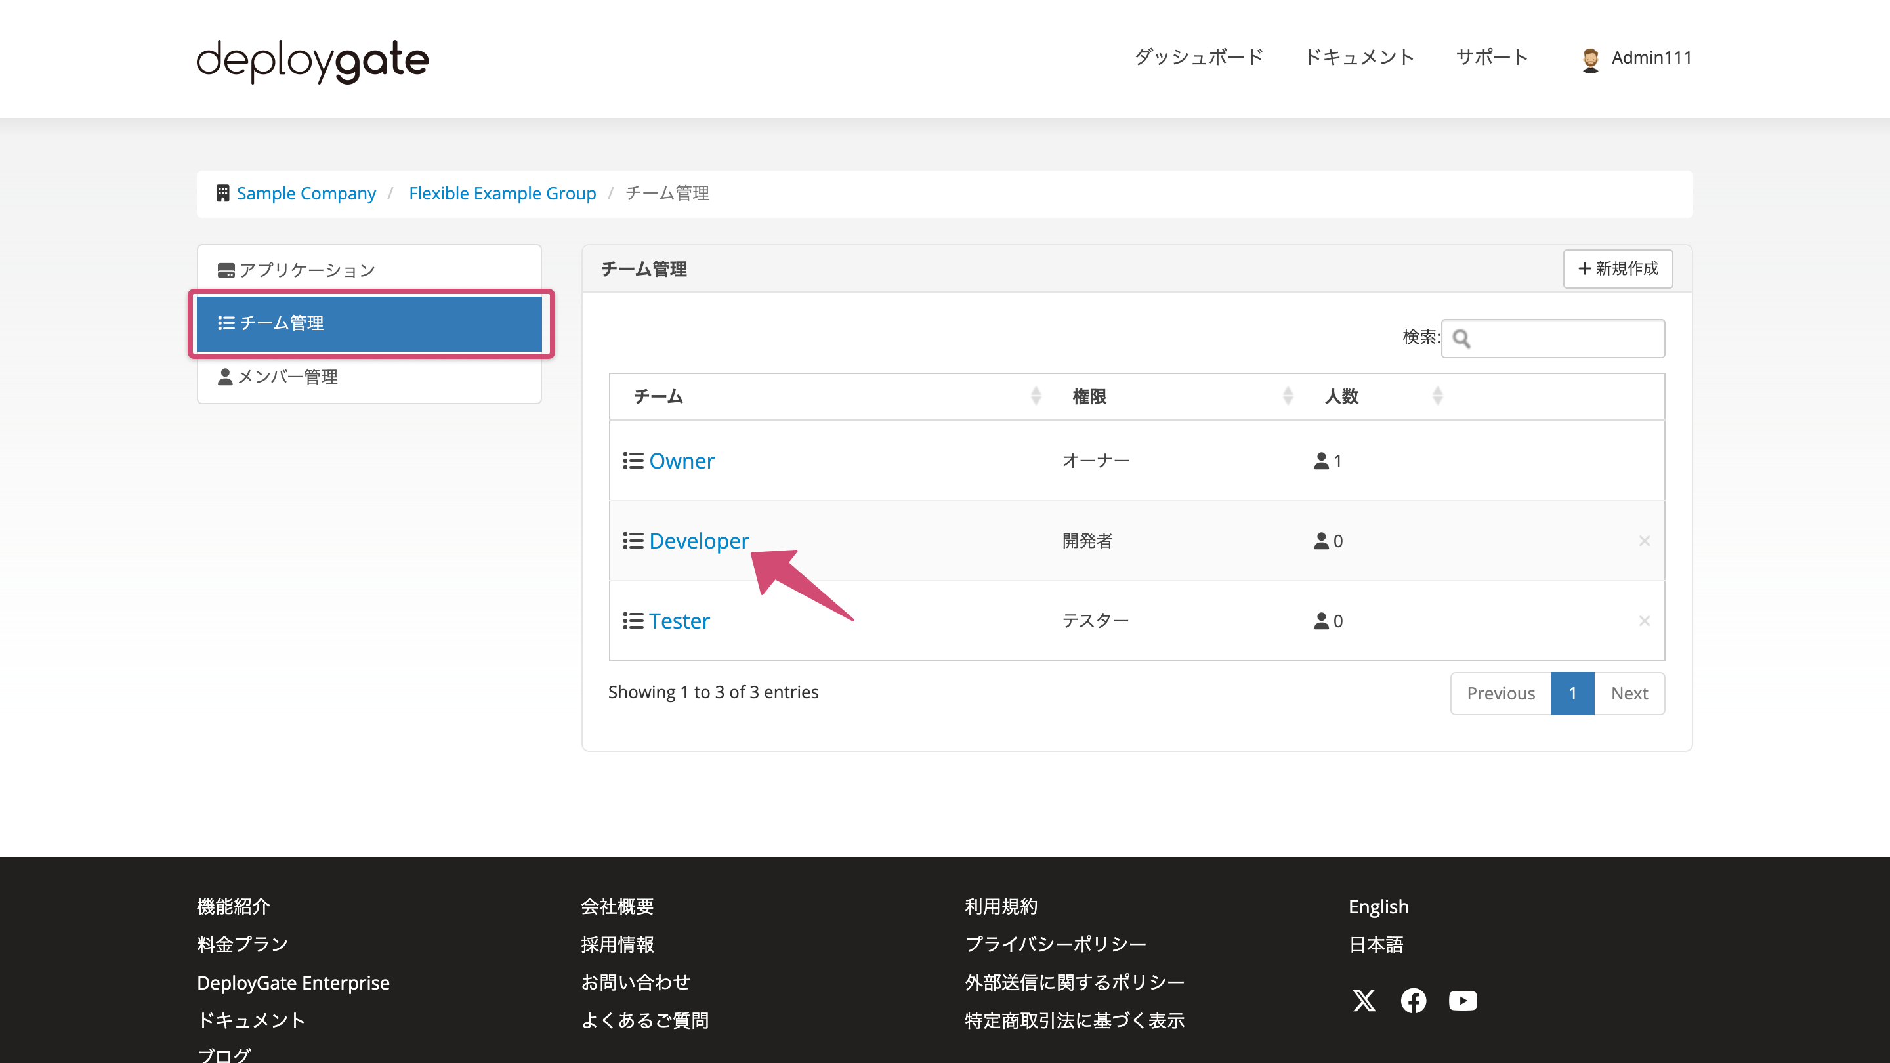This screenshot has height=1063, width=1890.
Task: Click the Tester team list icon
Action: (633, 620)
